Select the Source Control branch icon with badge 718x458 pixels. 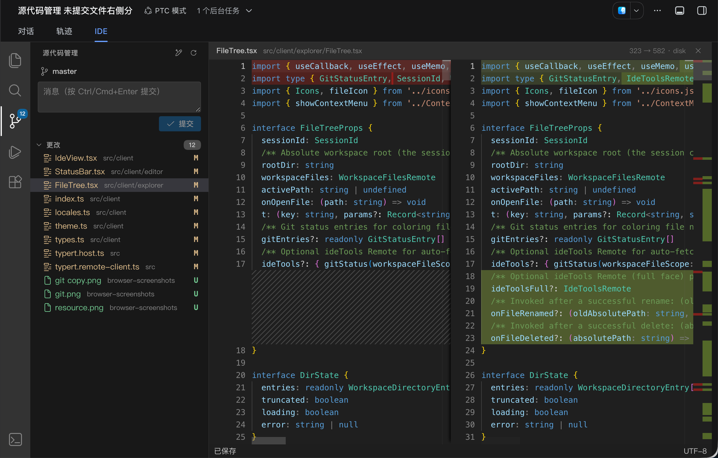pos(15,121)
